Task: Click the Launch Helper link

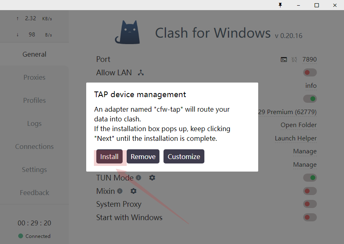Action: pos(296,138)
